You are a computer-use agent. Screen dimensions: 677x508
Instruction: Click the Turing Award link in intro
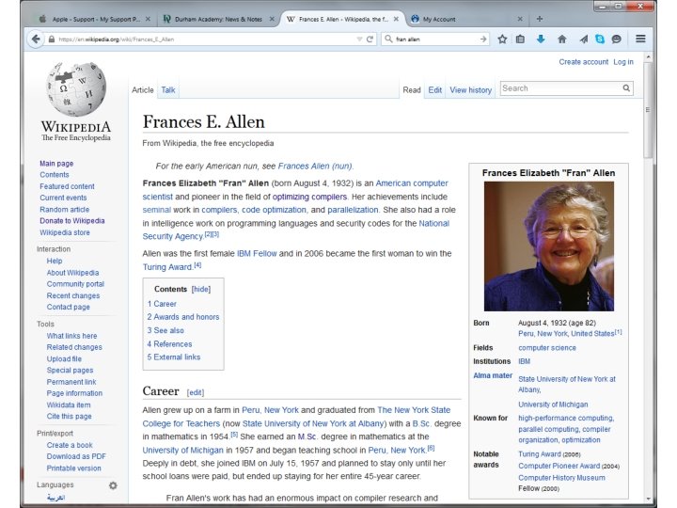[167, 267]
